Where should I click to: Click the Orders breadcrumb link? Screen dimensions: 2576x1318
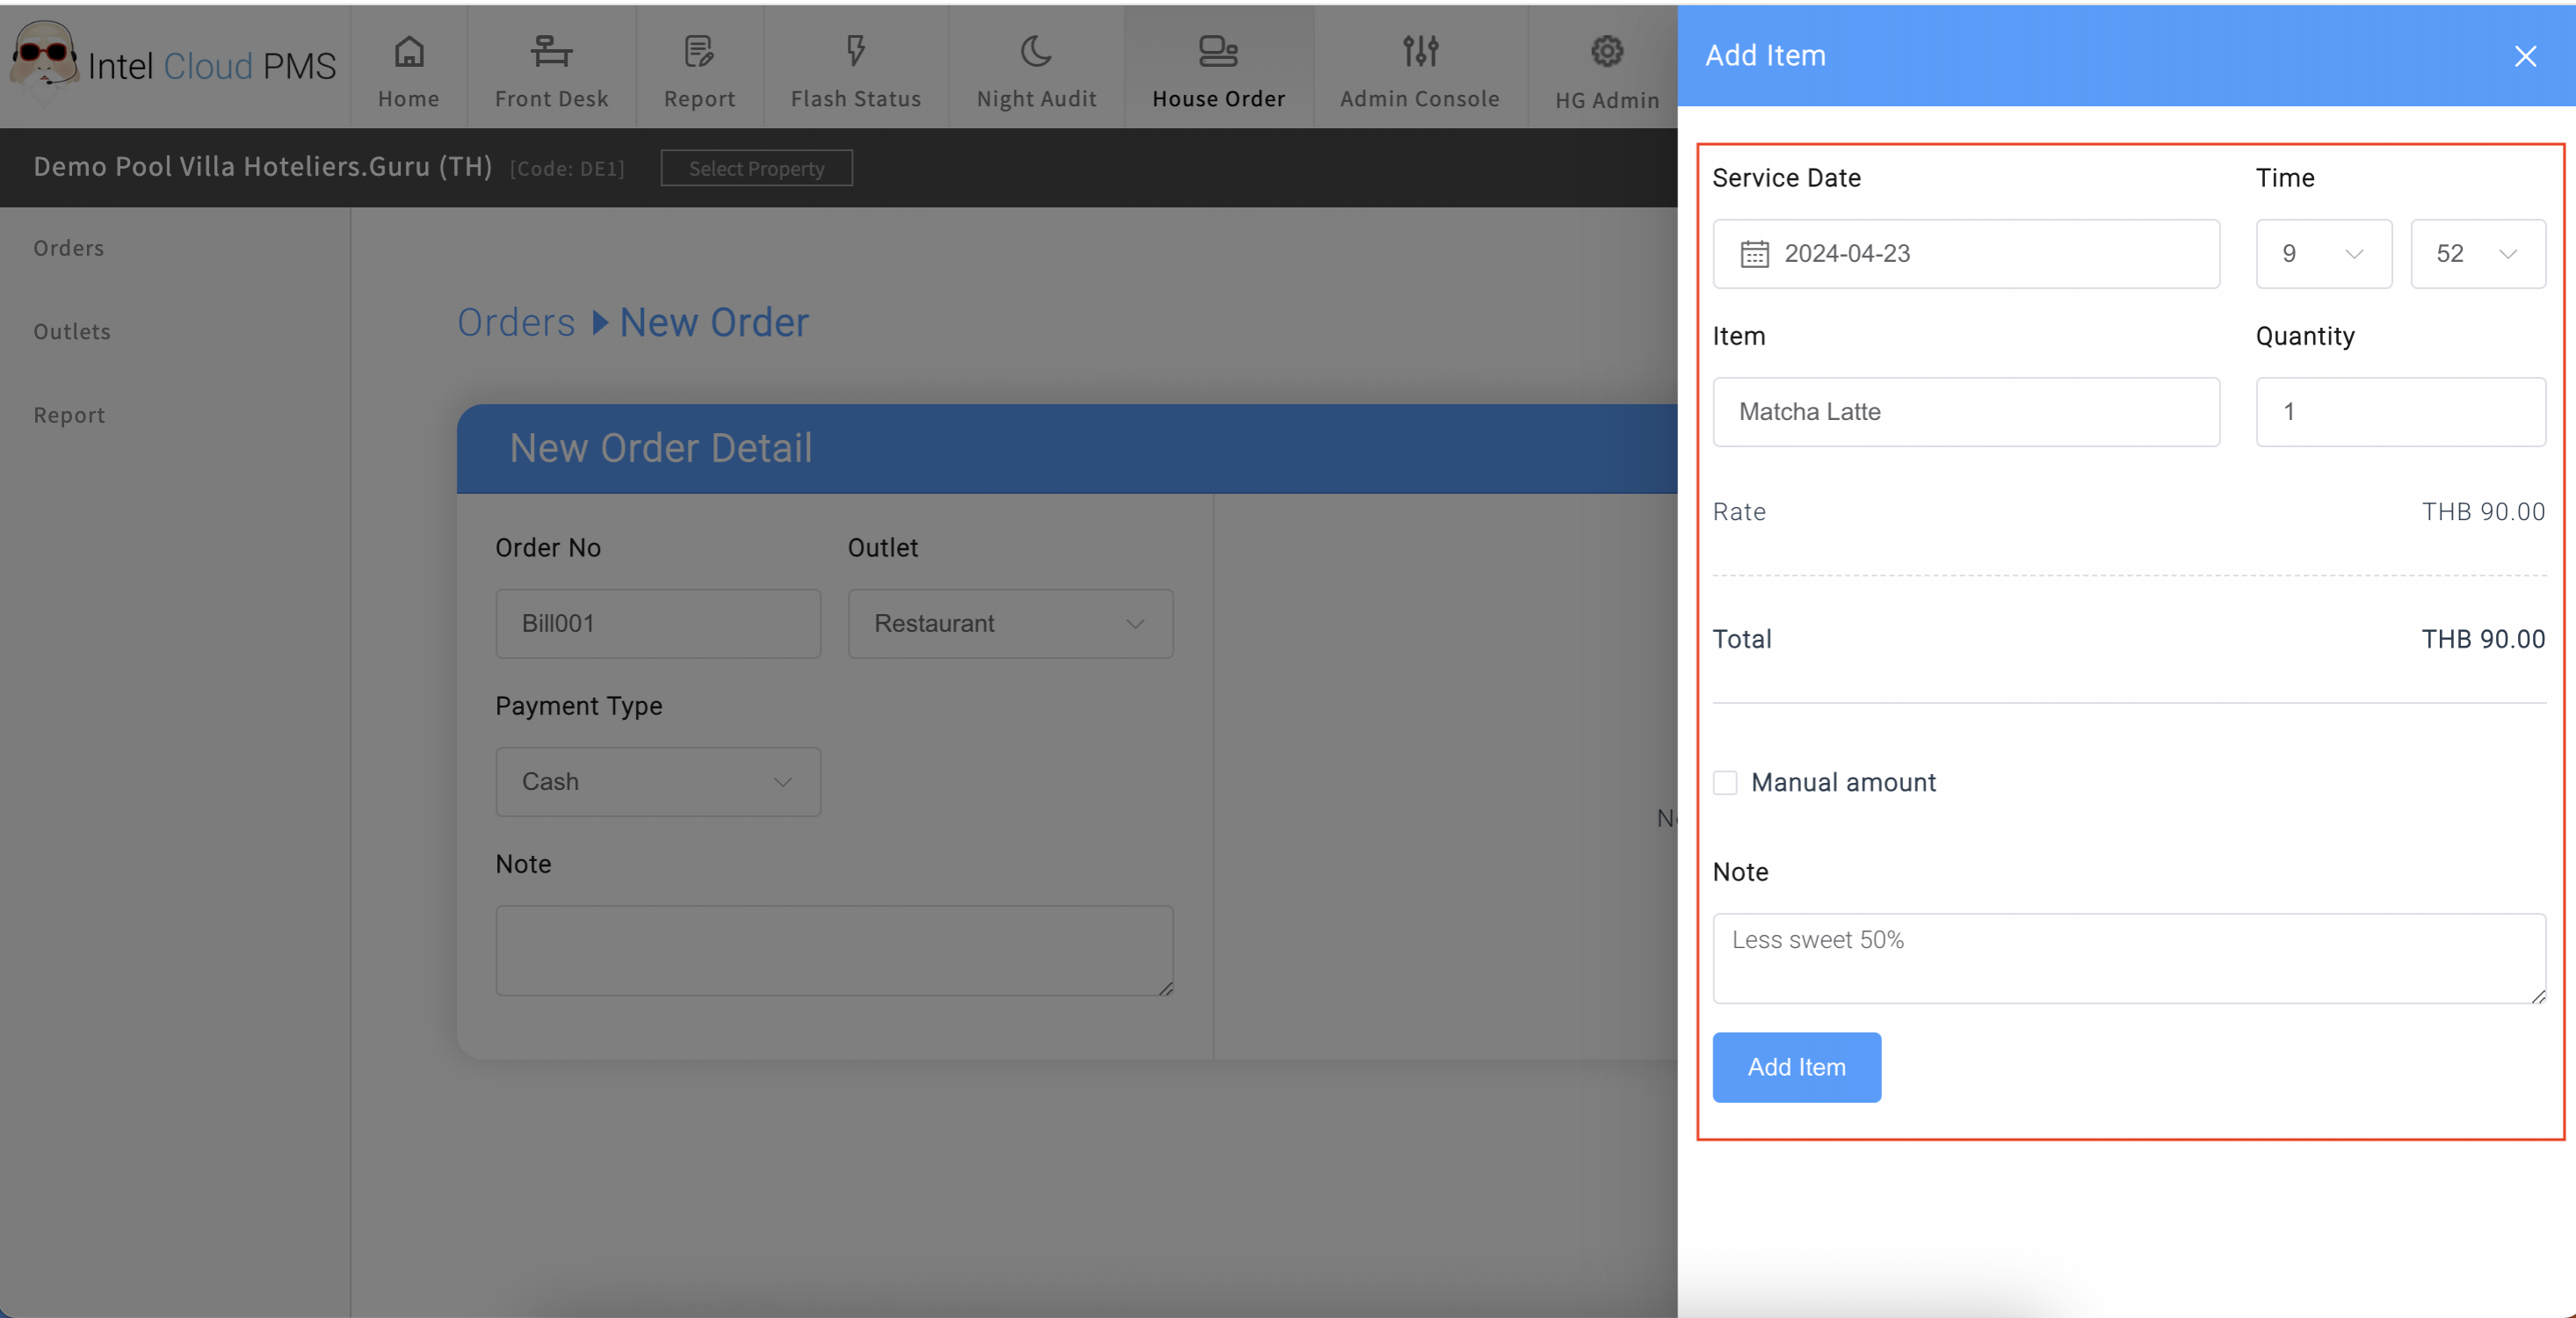click(516, 323)
